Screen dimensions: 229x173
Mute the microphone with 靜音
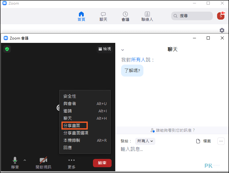point(15,163)
